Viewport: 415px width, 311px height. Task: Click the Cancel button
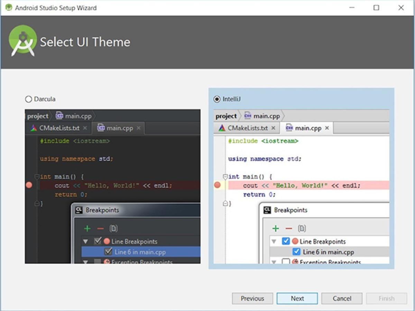pyautogui.click(x=342, y=298)
